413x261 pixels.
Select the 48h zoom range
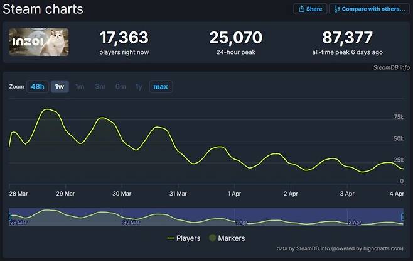tap(38, 87)
